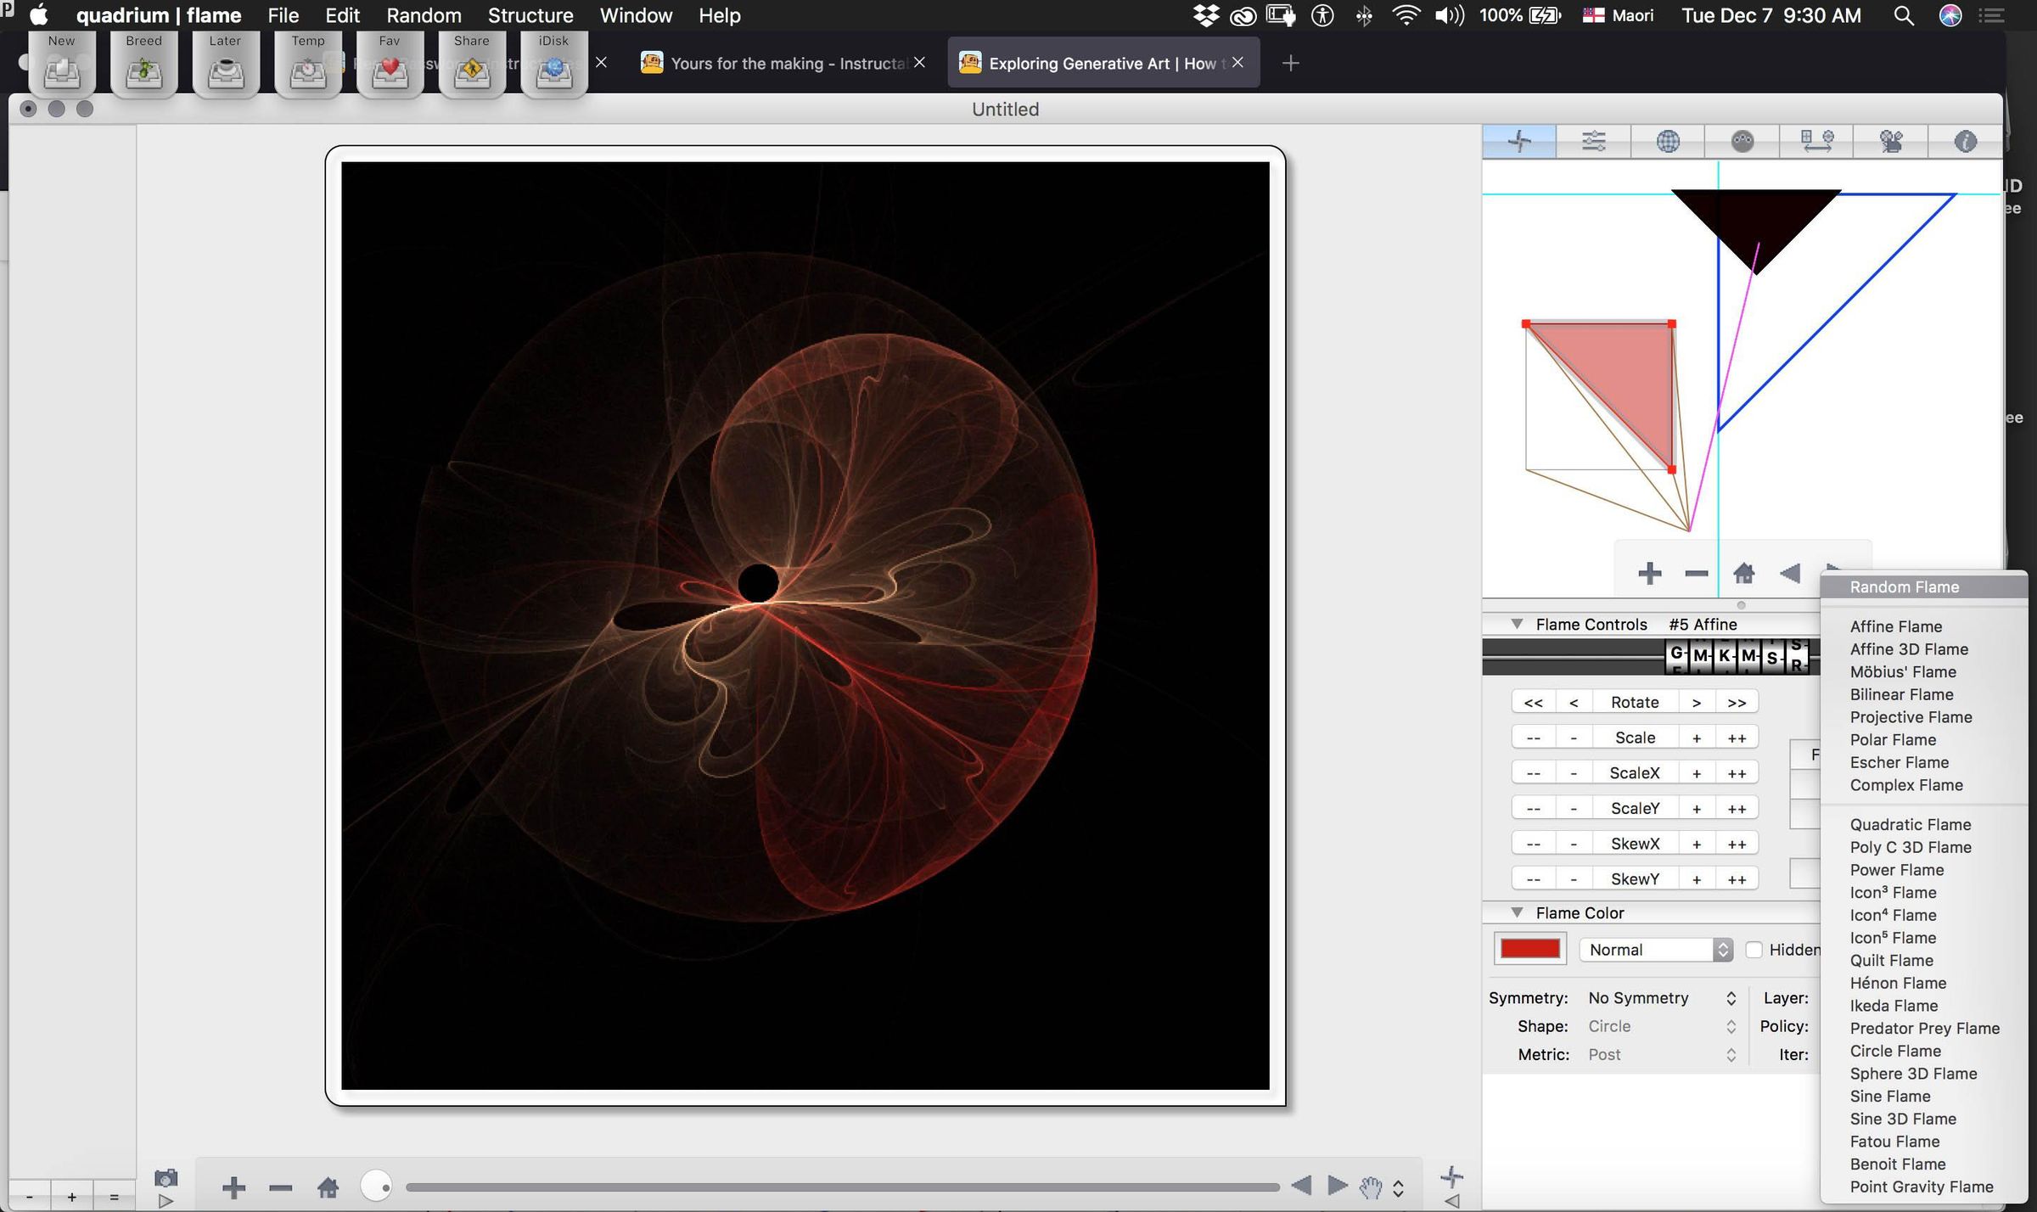The width and height of the screenshot is (2037, 1212).
Task: Open the Random menu in the menu bar
Action: [x=424, y=15]
